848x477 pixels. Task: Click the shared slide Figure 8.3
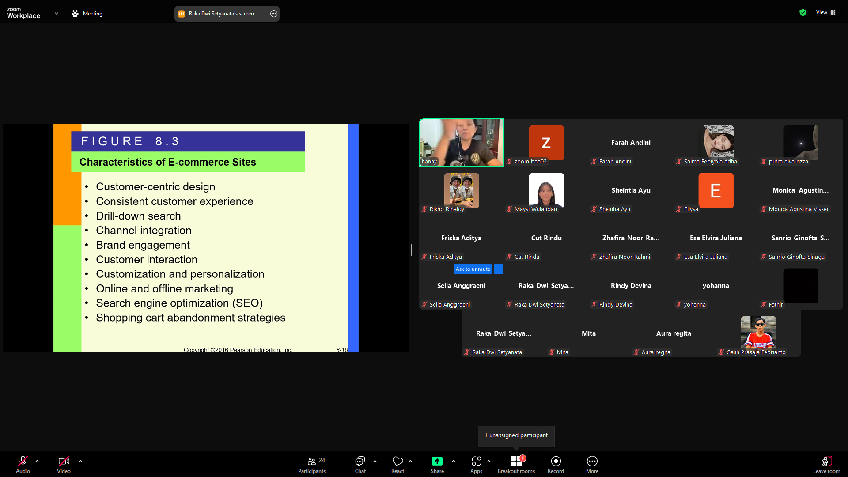click(x=206, y=238)
